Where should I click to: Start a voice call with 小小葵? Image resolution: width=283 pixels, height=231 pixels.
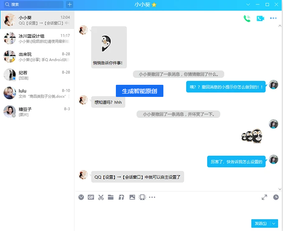click(x=247, y=18)
